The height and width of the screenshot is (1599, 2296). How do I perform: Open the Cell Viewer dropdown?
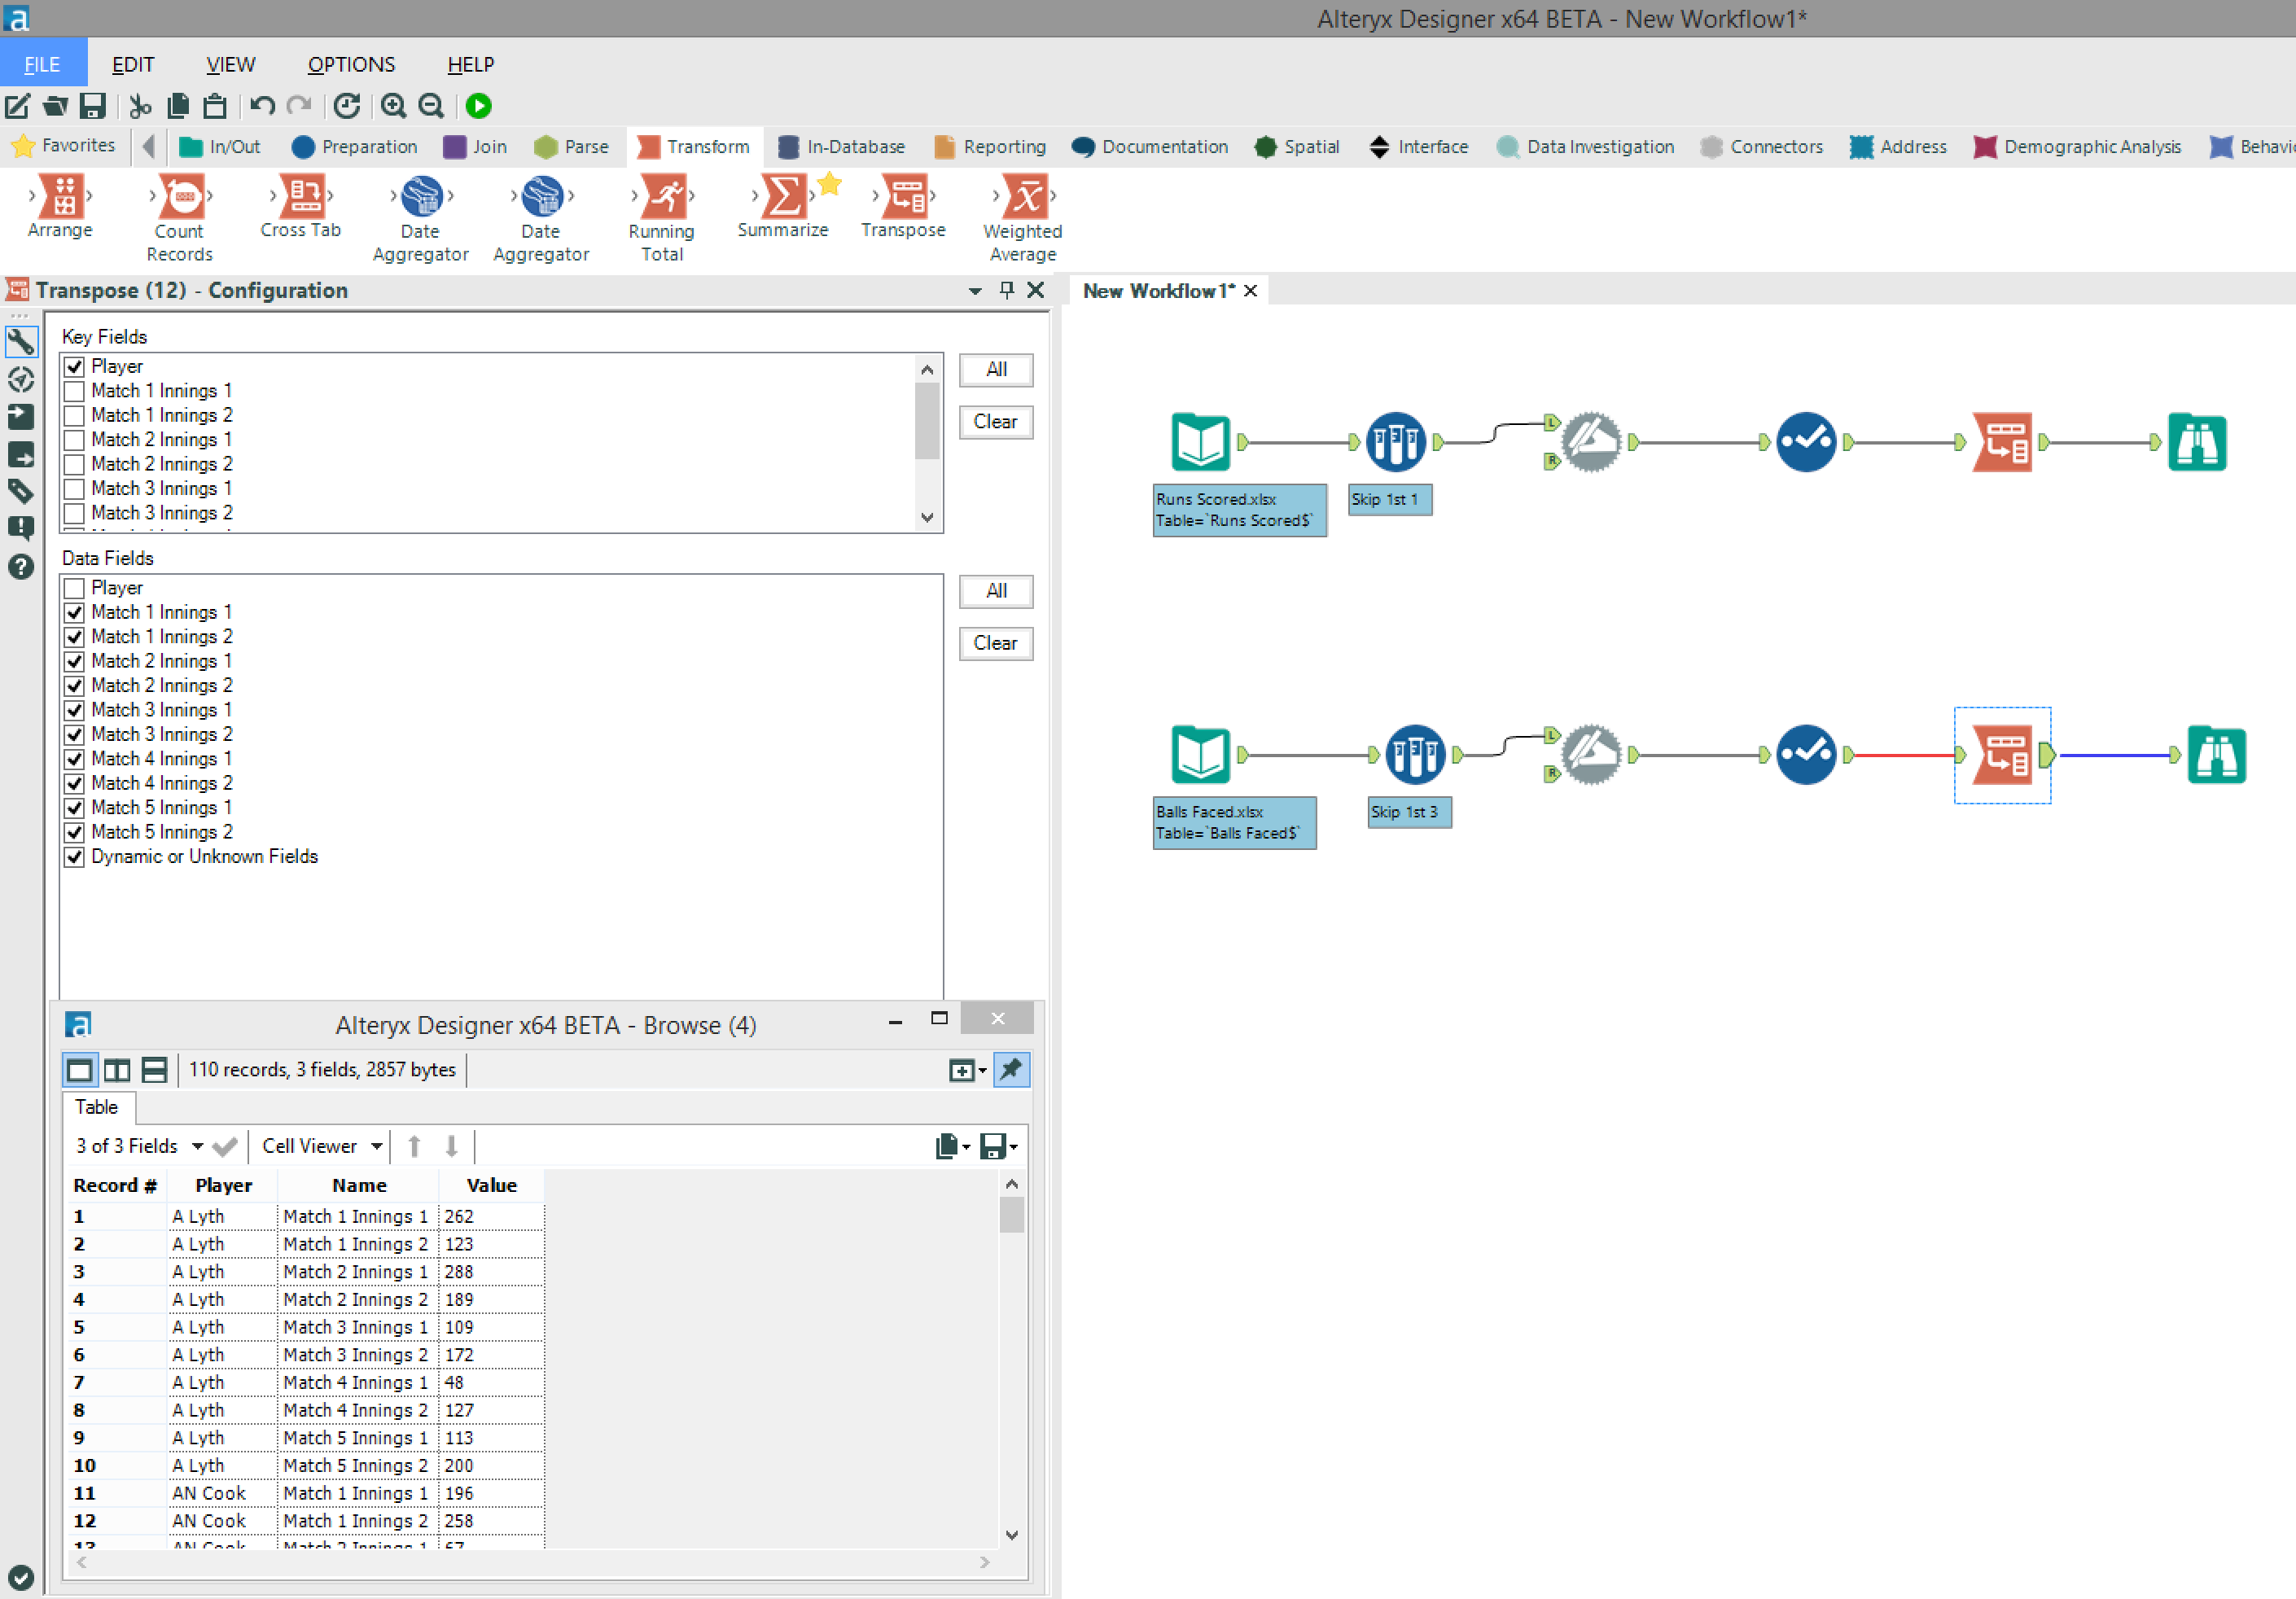[376, 1146]
